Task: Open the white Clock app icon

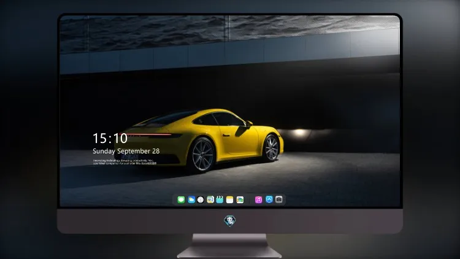Action: click(201, 199)
